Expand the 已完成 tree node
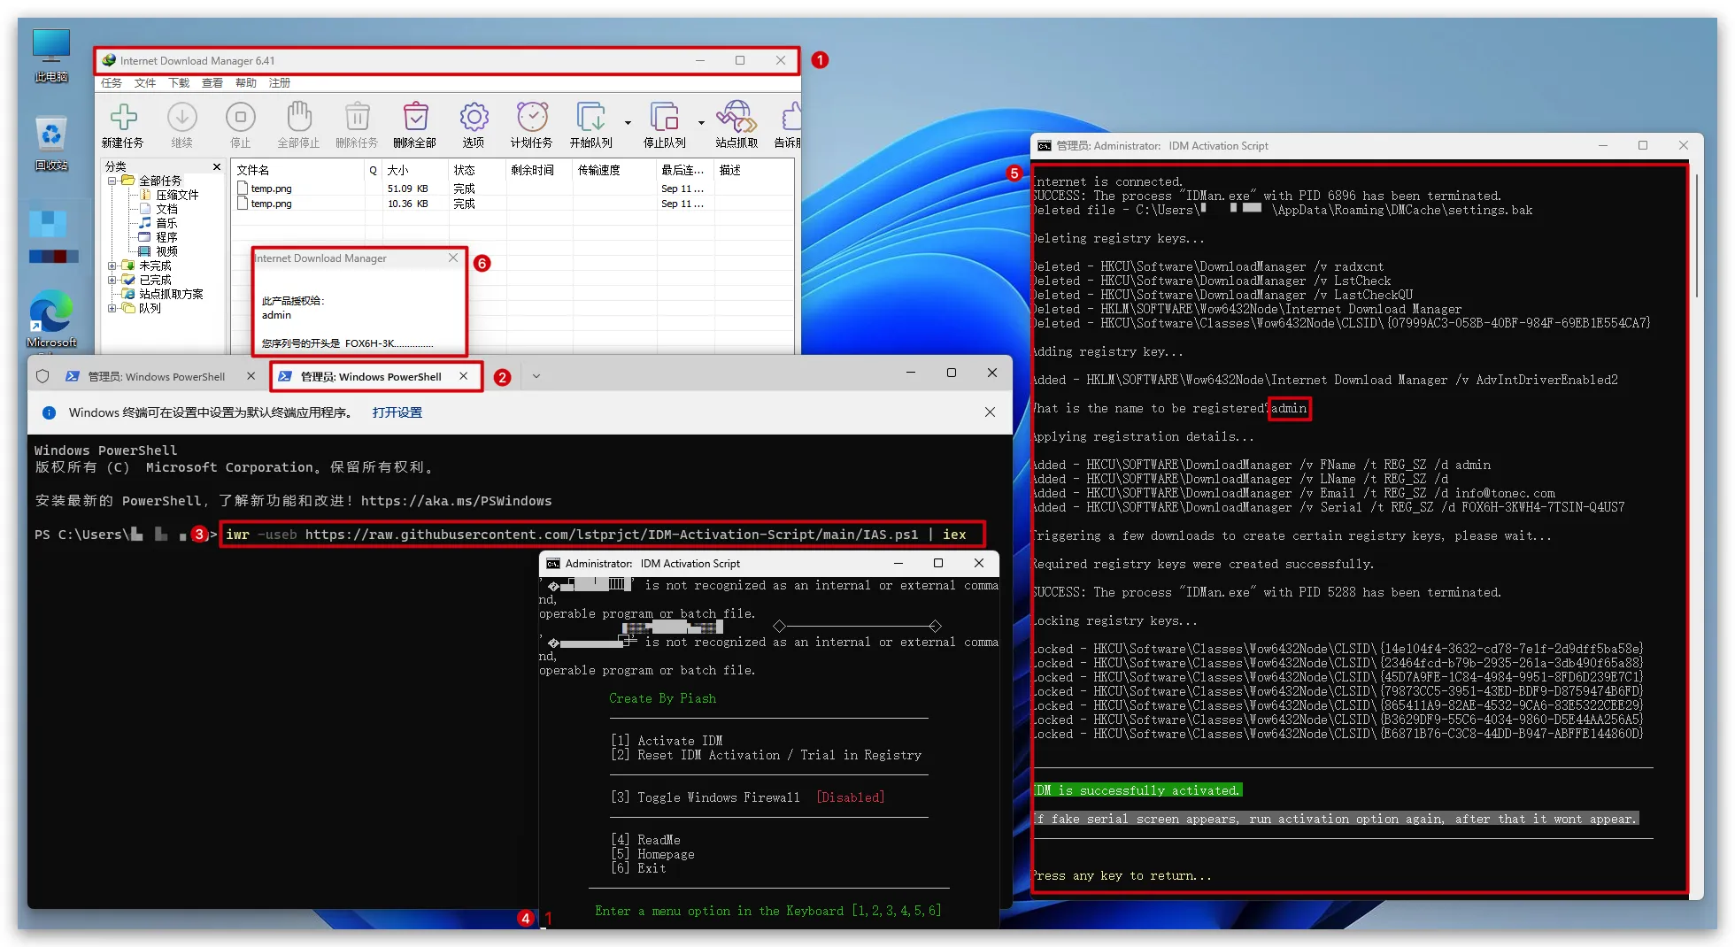This screenshot has width=1735, height=947. click(x=112, y=280)
